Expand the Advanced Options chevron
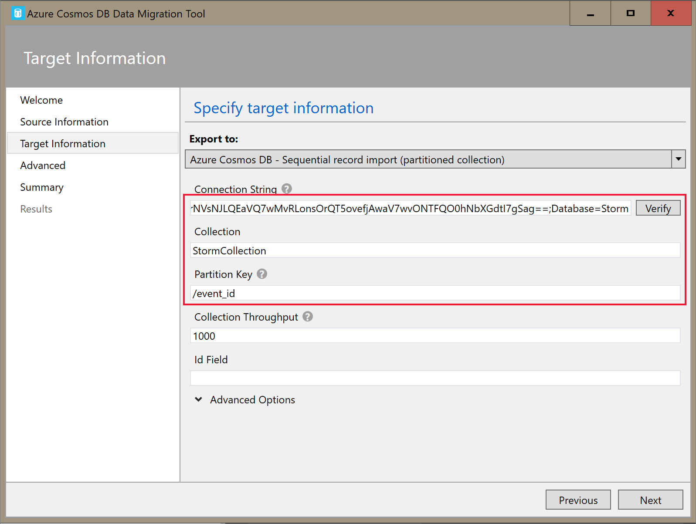Viewport: 696px width, 524px height. (x=199, y=399)
